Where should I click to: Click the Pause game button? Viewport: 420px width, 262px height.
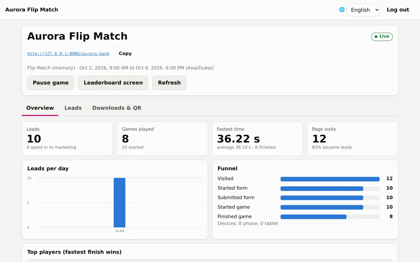pyautogui.click(x=51, y=83)
